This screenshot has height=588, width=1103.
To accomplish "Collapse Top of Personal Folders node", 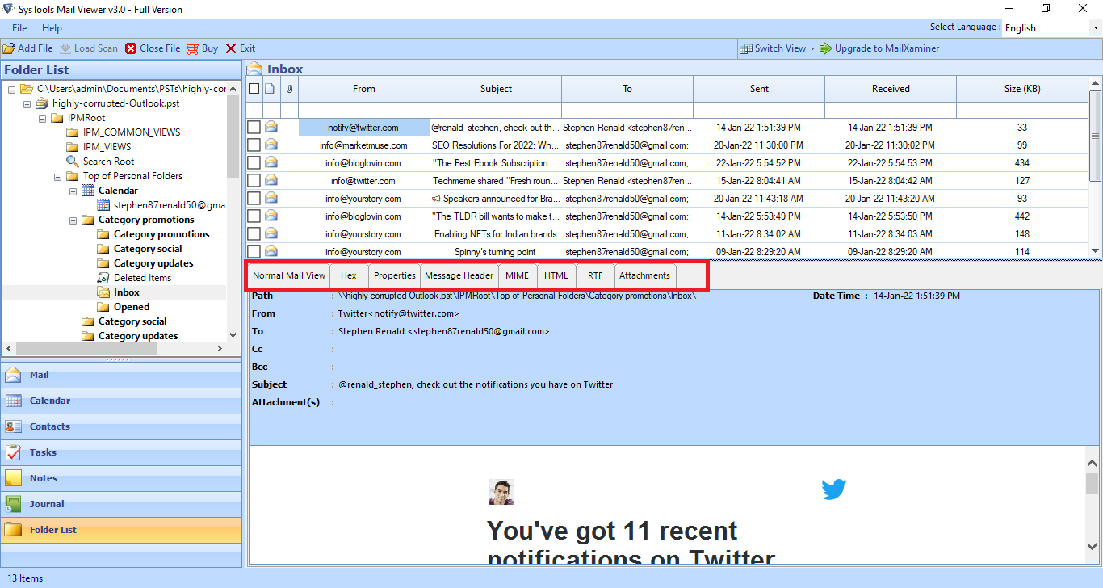I will pos(57,176).
